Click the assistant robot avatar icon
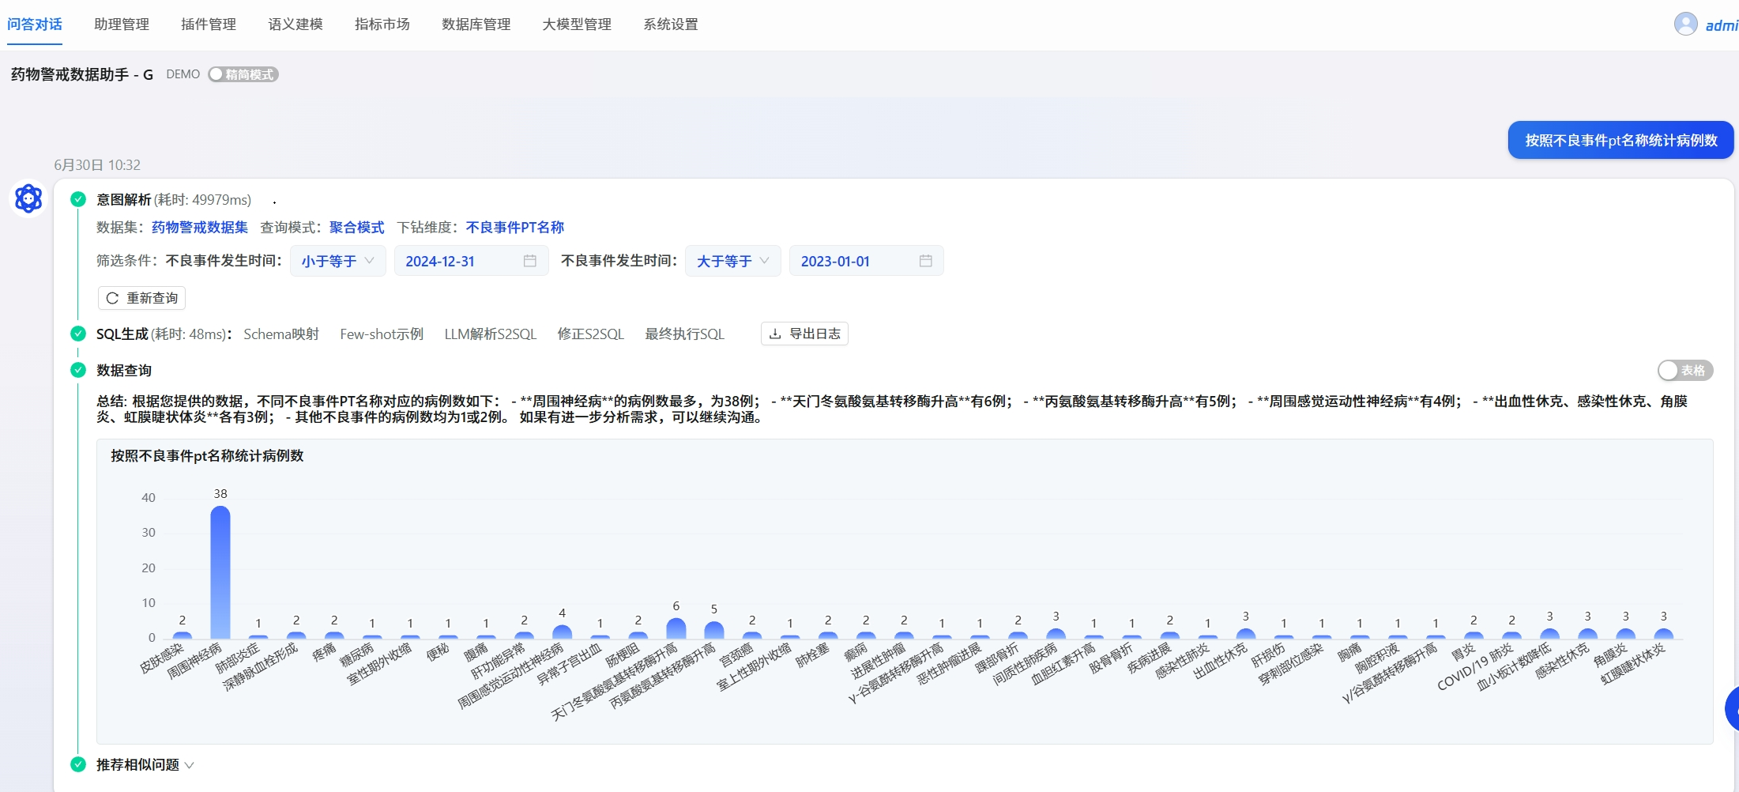The height and width of the screenshot is (792, 1739). (x=28, y=198)
